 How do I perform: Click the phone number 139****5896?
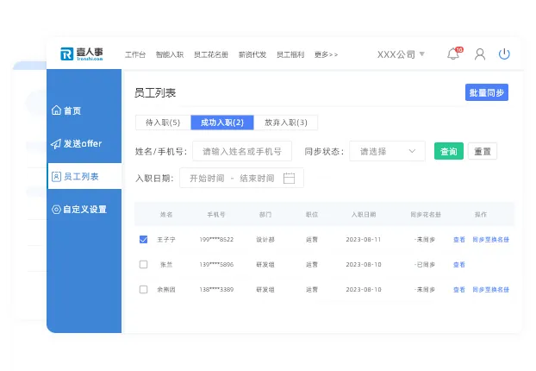(x=216, y=265)
